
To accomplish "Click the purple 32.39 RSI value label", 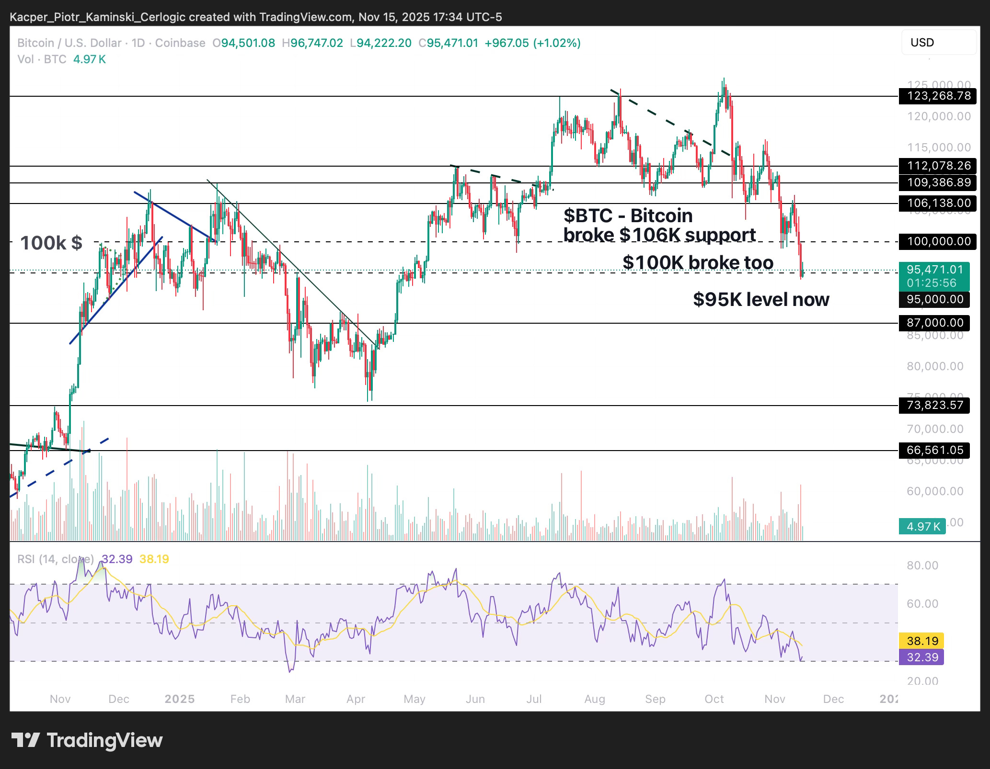I will tap(921, 657).
